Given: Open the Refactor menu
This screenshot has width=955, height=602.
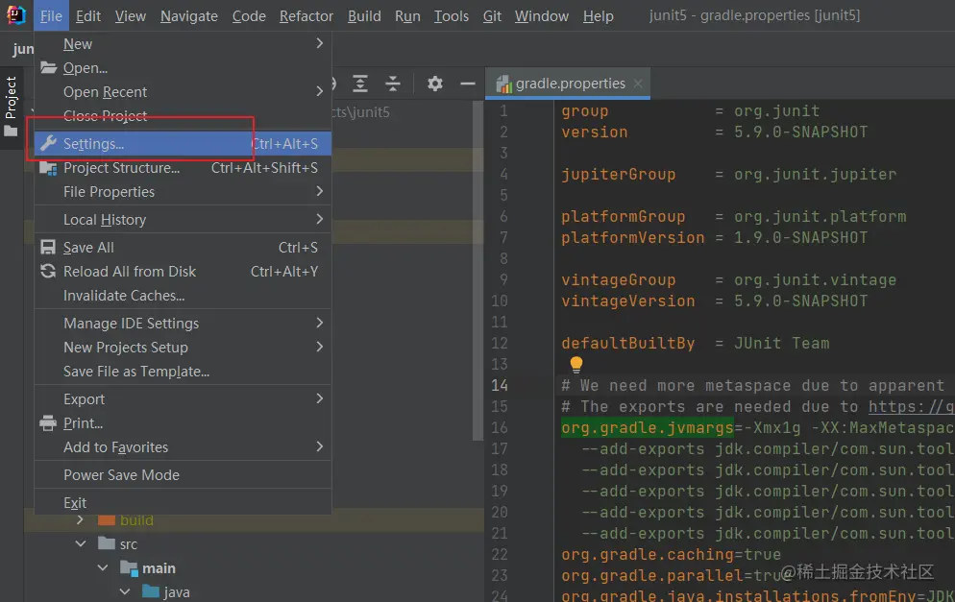Looking at the screenshot, I should pos(306,15).
